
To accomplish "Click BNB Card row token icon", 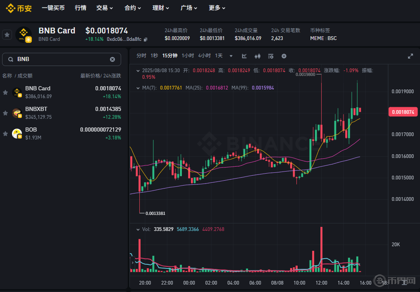I will tap(17, 92).
